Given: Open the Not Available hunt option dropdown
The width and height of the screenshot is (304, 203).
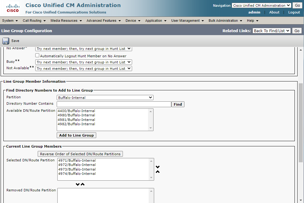Looking at the screenshot, I should [84, 68].
